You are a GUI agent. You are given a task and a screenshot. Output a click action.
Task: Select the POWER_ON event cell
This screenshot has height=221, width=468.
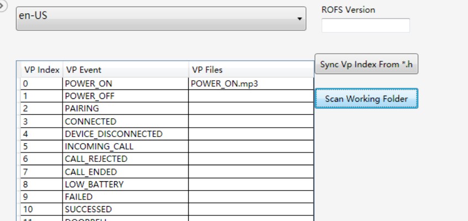[125, 84]
